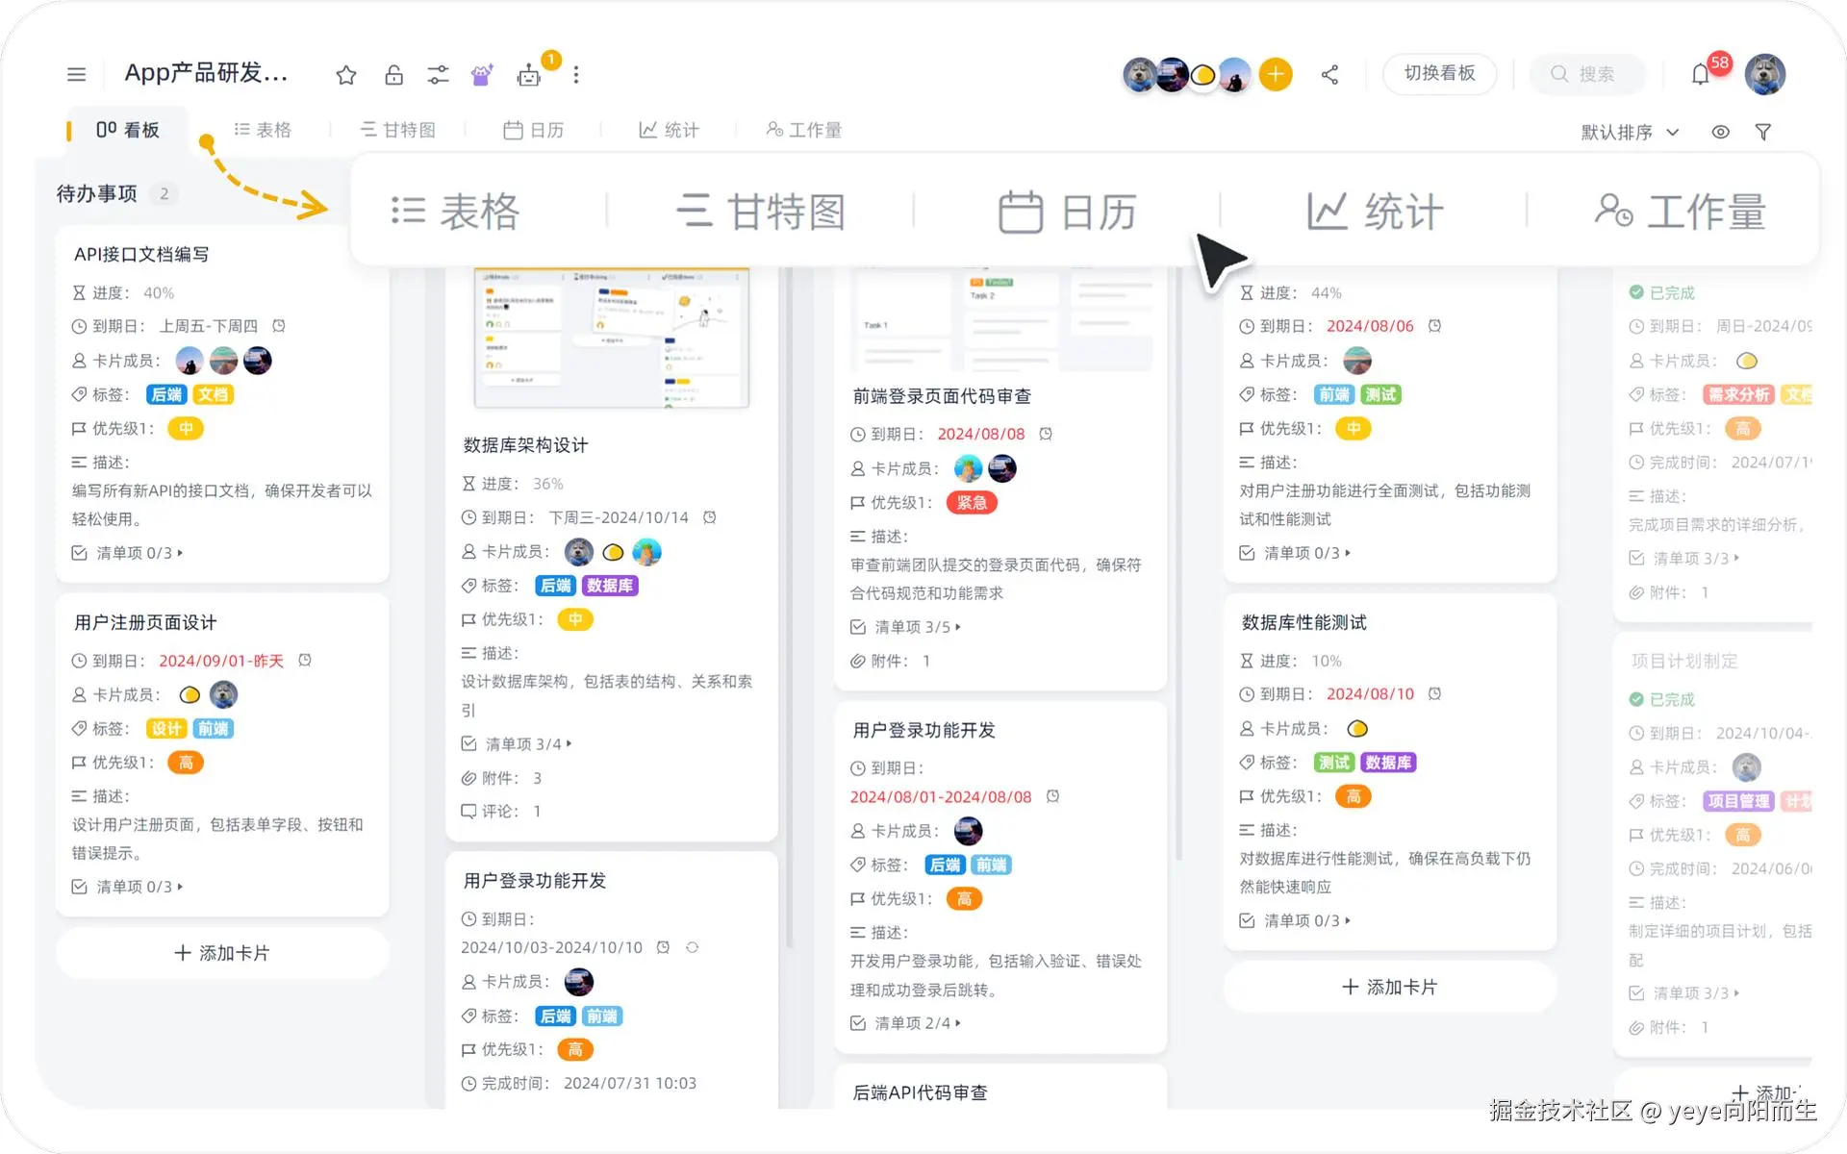Open the filter funnel icon
This screenshot has height=1154, width=1847.
(x=1762, y=132)
